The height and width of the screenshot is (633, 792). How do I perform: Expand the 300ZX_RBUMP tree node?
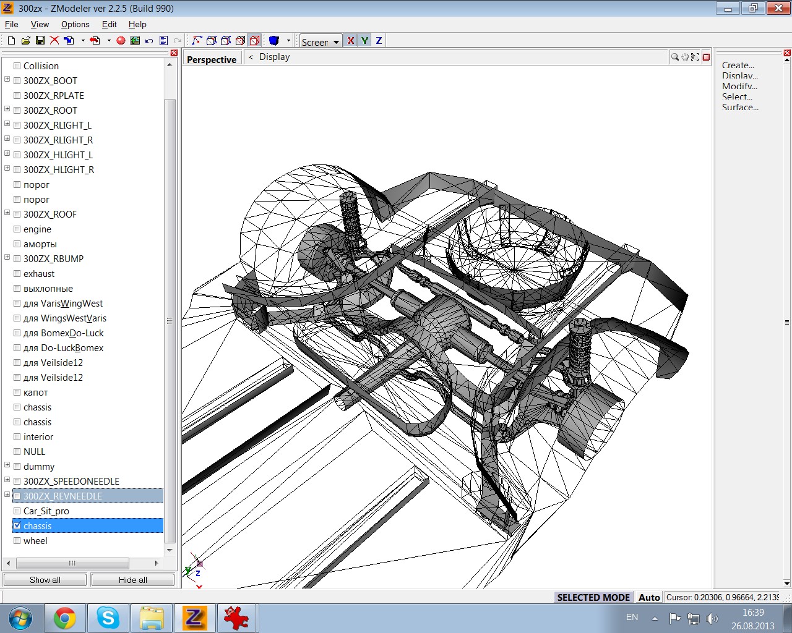[7, 257]
